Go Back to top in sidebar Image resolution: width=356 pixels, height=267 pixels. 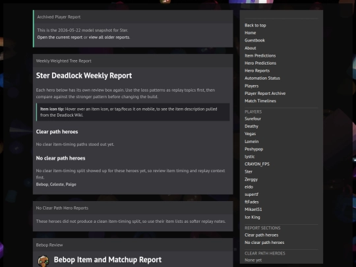tap(255, 26)
